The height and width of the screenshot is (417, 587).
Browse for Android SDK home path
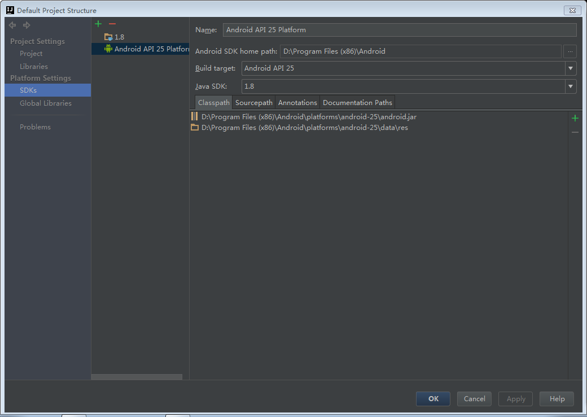(x=570, y=51)
